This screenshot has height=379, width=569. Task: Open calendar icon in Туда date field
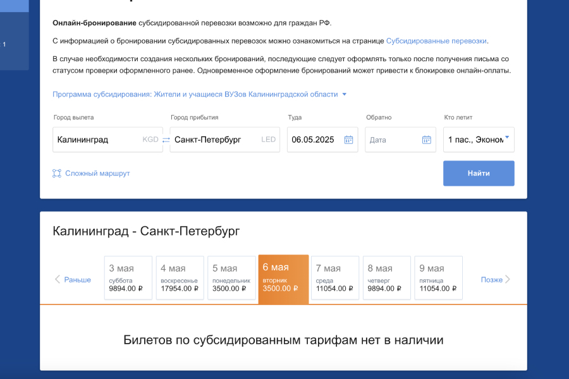pyautogui.click(x=348, y=140)
